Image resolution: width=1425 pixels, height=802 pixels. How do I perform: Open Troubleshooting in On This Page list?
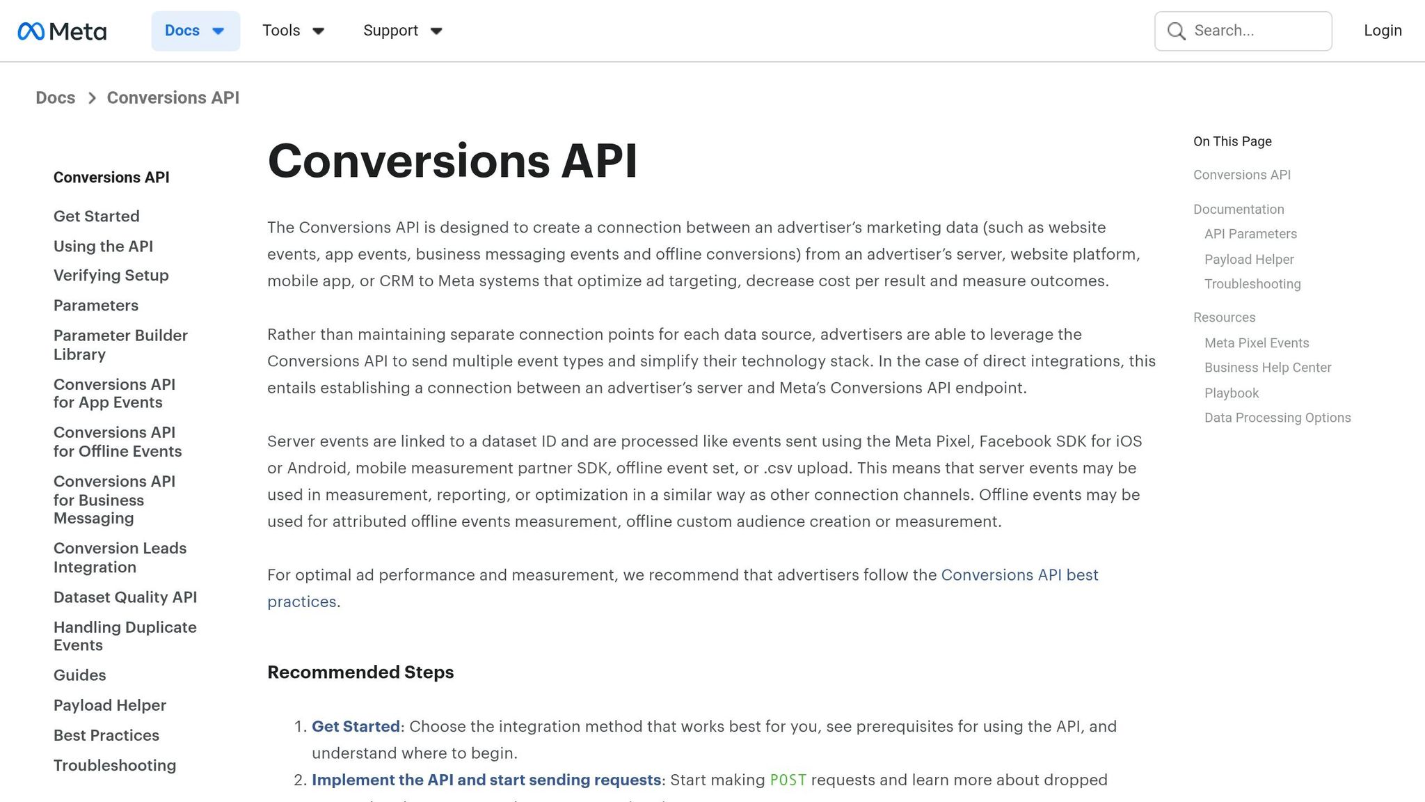pos(1252,284)
